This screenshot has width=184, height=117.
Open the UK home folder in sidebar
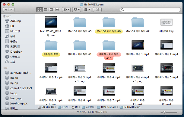[10, 26]
